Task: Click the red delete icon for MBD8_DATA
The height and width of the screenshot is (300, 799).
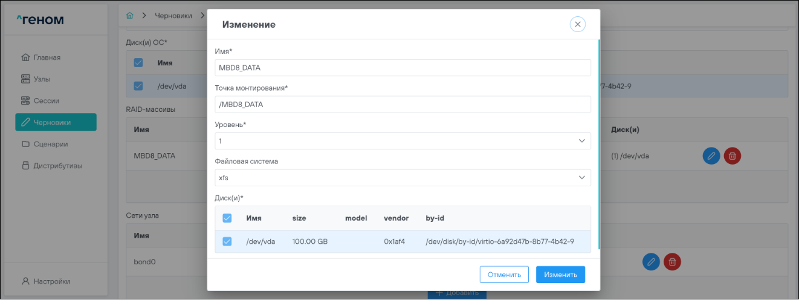Action: pyautogui.click(x=732, y=156)
